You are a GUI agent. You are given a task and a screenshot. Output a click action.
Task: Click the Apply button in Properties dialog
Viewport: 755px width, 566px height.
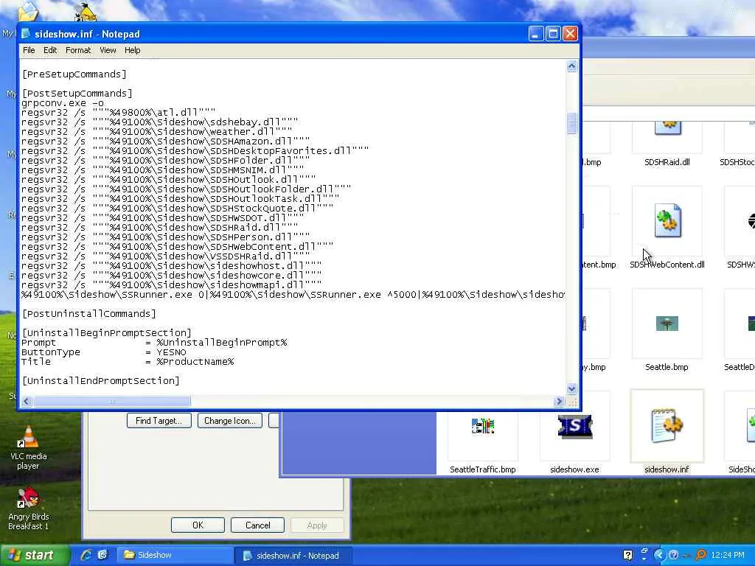[317, 525]
